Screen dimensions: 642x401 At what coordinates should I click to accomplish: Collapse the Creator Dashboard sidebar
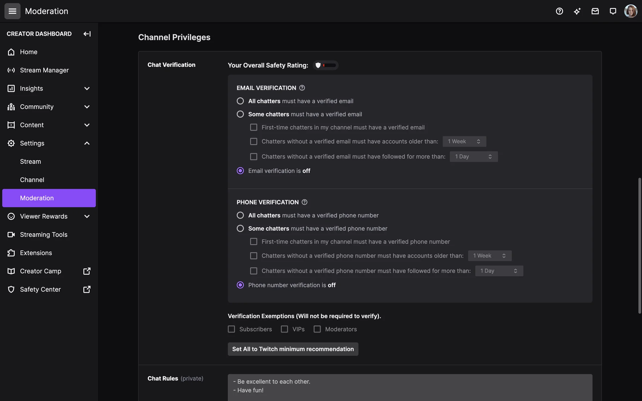click(87, 34)
